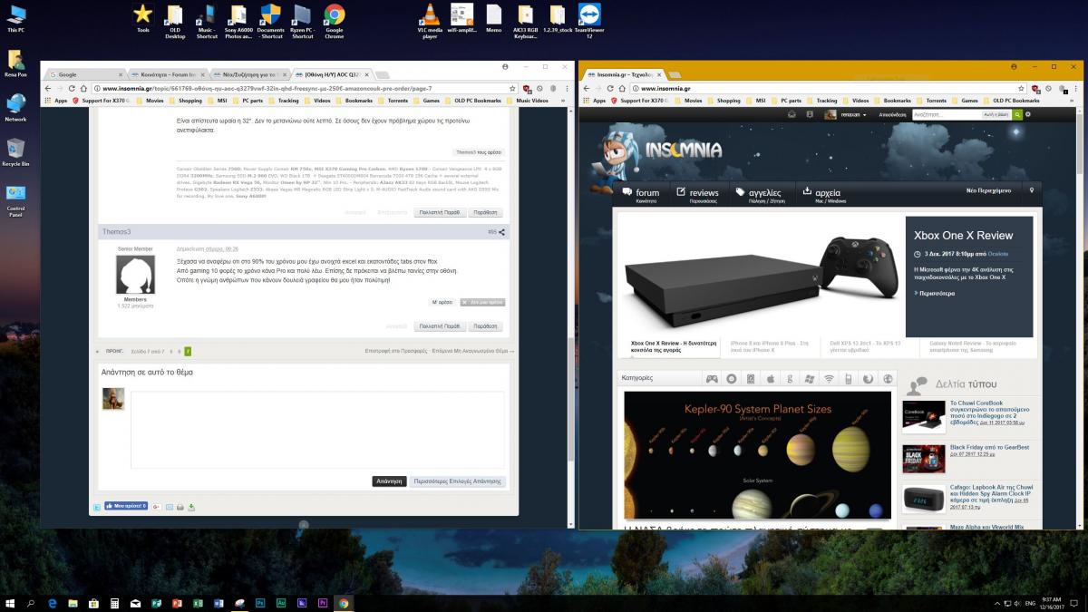The image size is (1088, 612).
Task: Click the location pin icon in nav bar
Action: (x=1031, y=191)
